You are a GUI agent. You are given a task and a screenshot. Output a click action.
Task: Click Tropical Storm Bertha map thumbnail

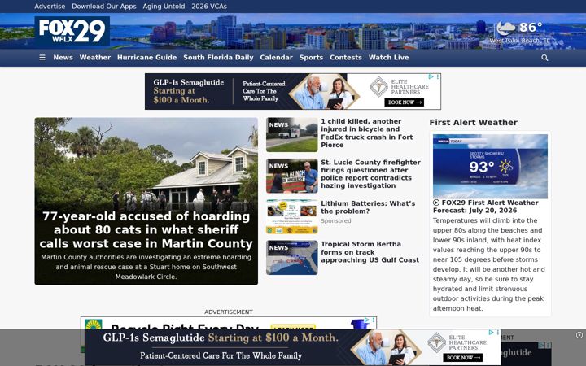click(x=292, y=258)
